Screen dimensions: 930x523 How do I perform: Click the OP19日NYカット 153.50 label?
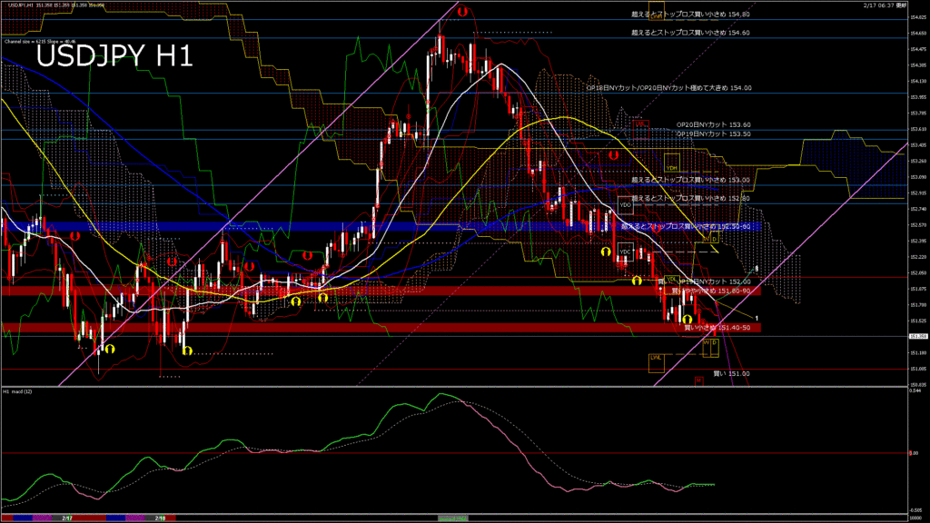714,133
